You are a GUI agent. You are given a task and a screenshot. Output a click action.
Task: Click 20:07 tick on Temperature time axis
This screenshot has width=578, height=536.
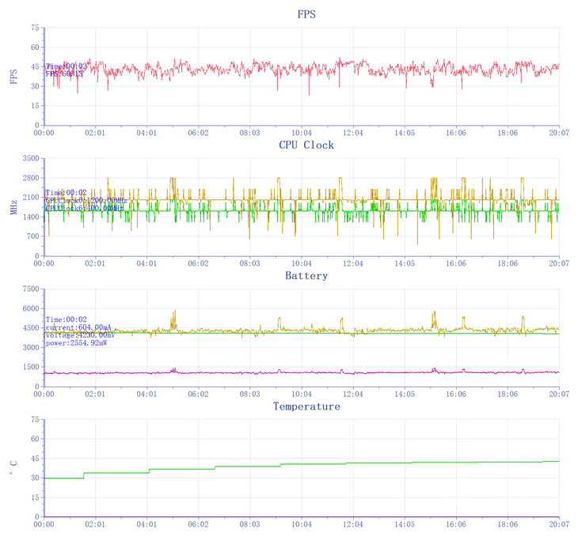pyautogui.click(x=559, y=525)
